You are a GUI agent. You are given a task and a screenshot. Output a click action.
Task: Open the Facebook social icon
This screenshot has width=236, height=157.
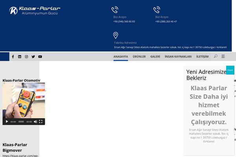13,57
